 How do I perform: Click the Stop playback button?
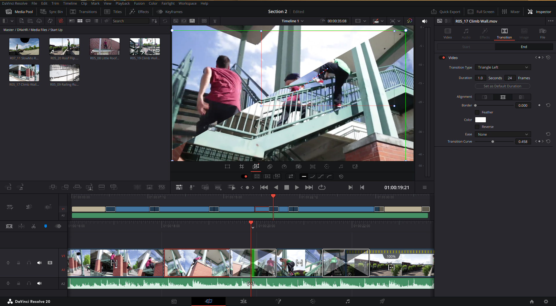286,187
